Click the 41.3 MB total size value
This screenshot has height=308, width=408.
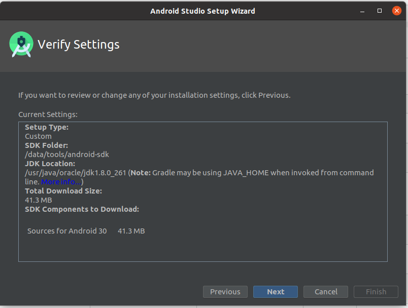39,200
